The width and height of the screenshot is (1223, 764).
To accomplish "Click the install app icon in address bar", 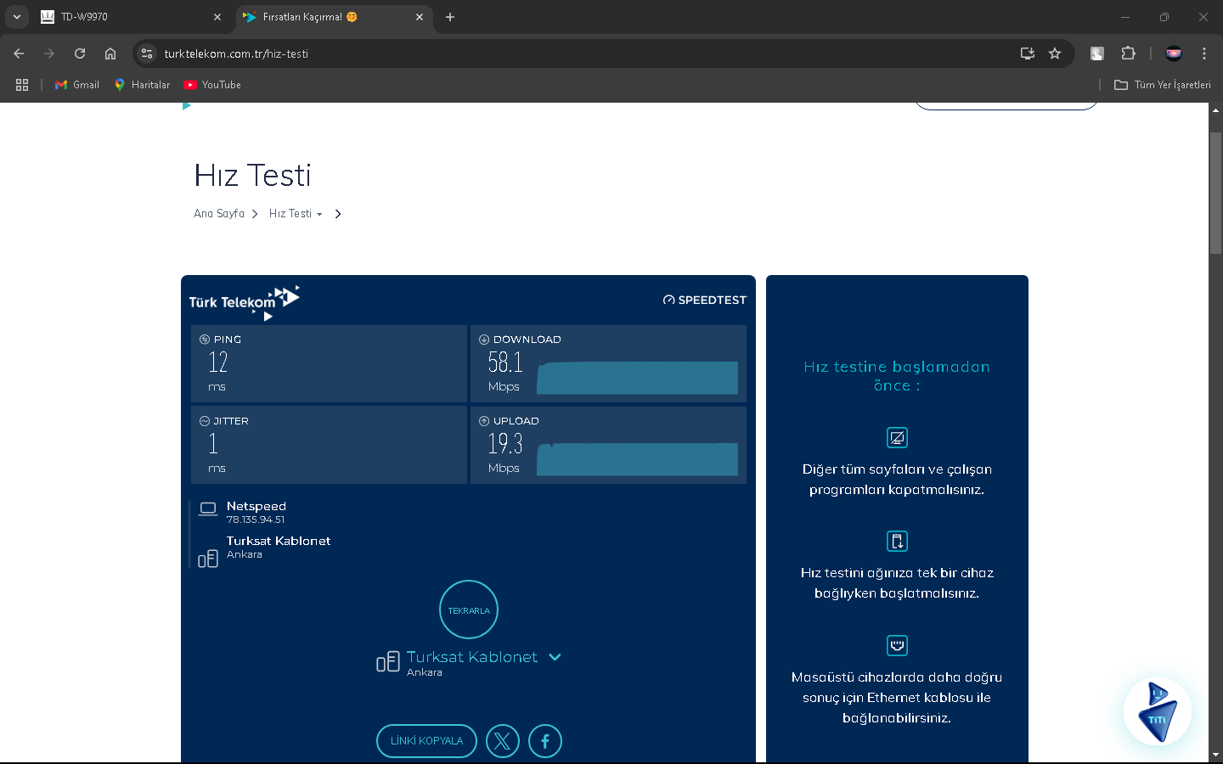I will pyautogui.click(x=1028, y=53).
